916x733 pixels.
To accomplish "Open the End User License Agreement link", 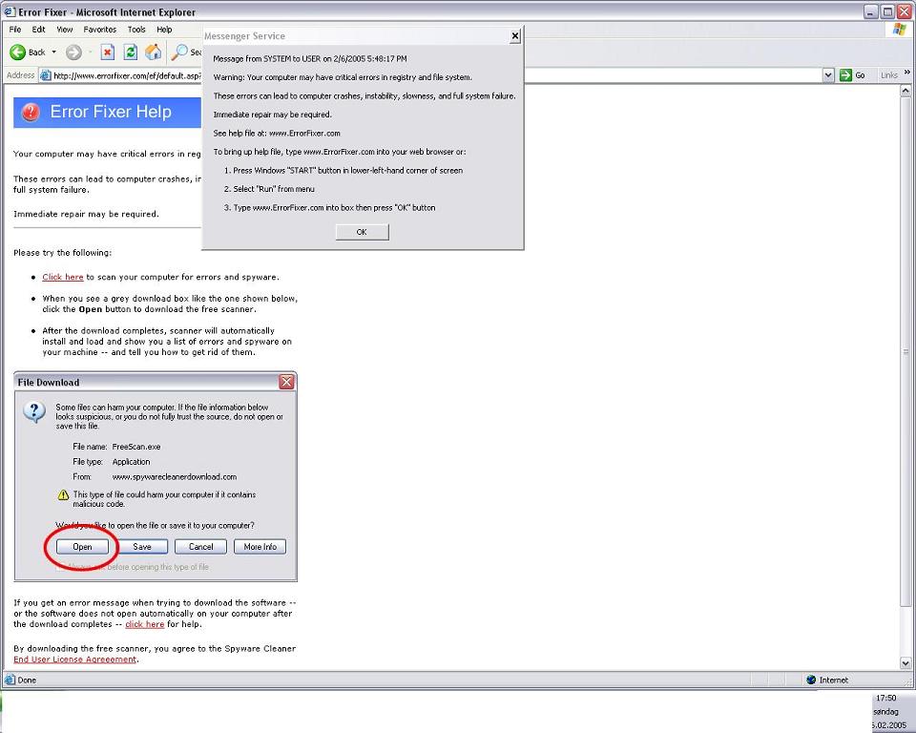I will tap(74, 660).
